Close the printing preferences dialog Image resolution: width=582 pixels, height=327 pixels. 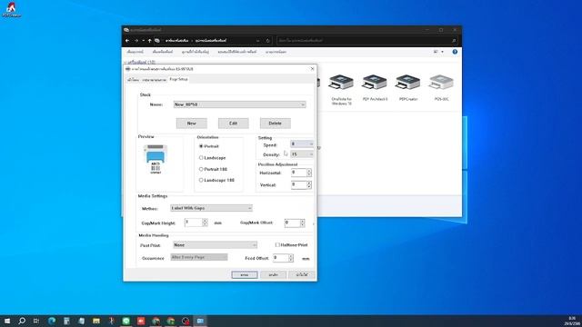coord(312,69)
